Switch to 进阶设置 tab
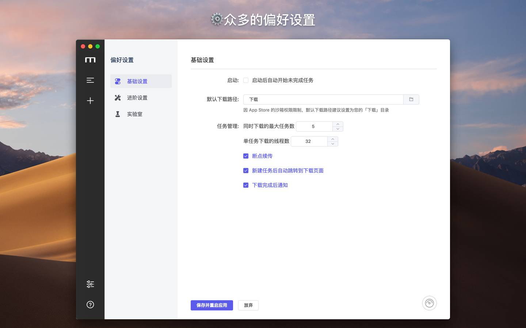 [137, 98]
